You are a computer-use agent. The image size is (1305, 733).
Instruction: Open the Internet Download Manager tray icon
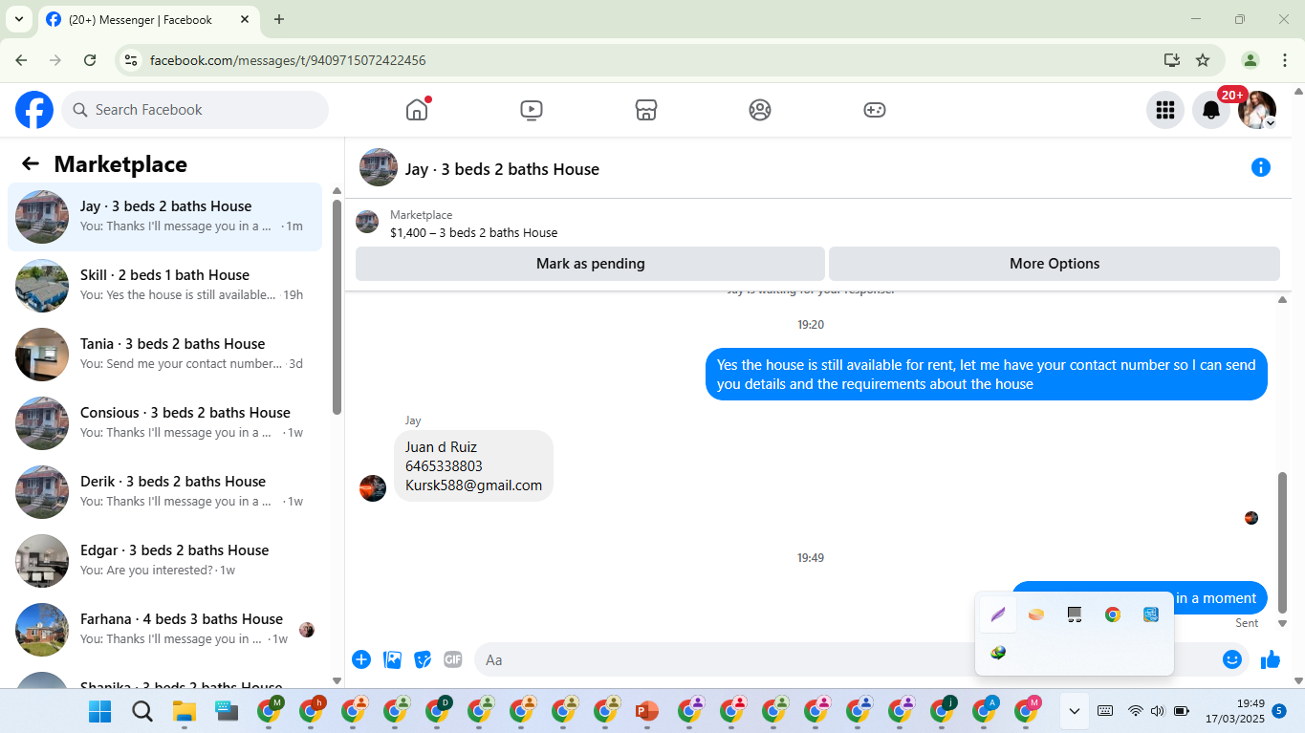tap(998, 653)
